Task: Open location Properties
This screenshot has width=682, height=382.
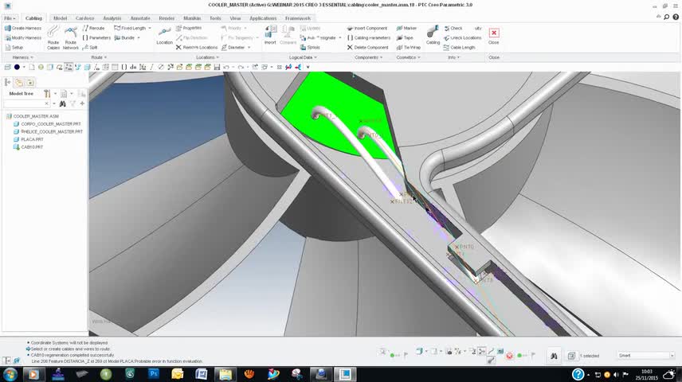Action: click(189, 28)
